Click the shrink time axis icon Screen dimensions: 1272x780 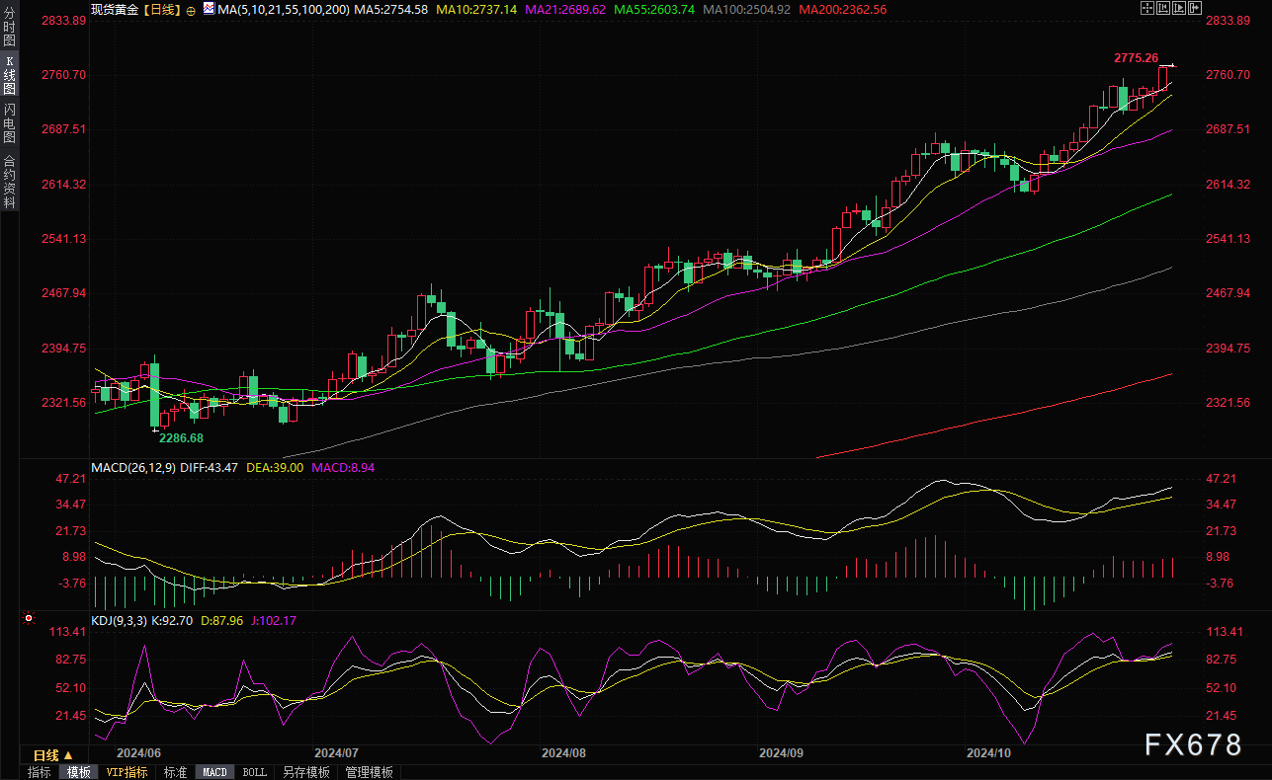pyautogui.click(x=1163, y=8)
